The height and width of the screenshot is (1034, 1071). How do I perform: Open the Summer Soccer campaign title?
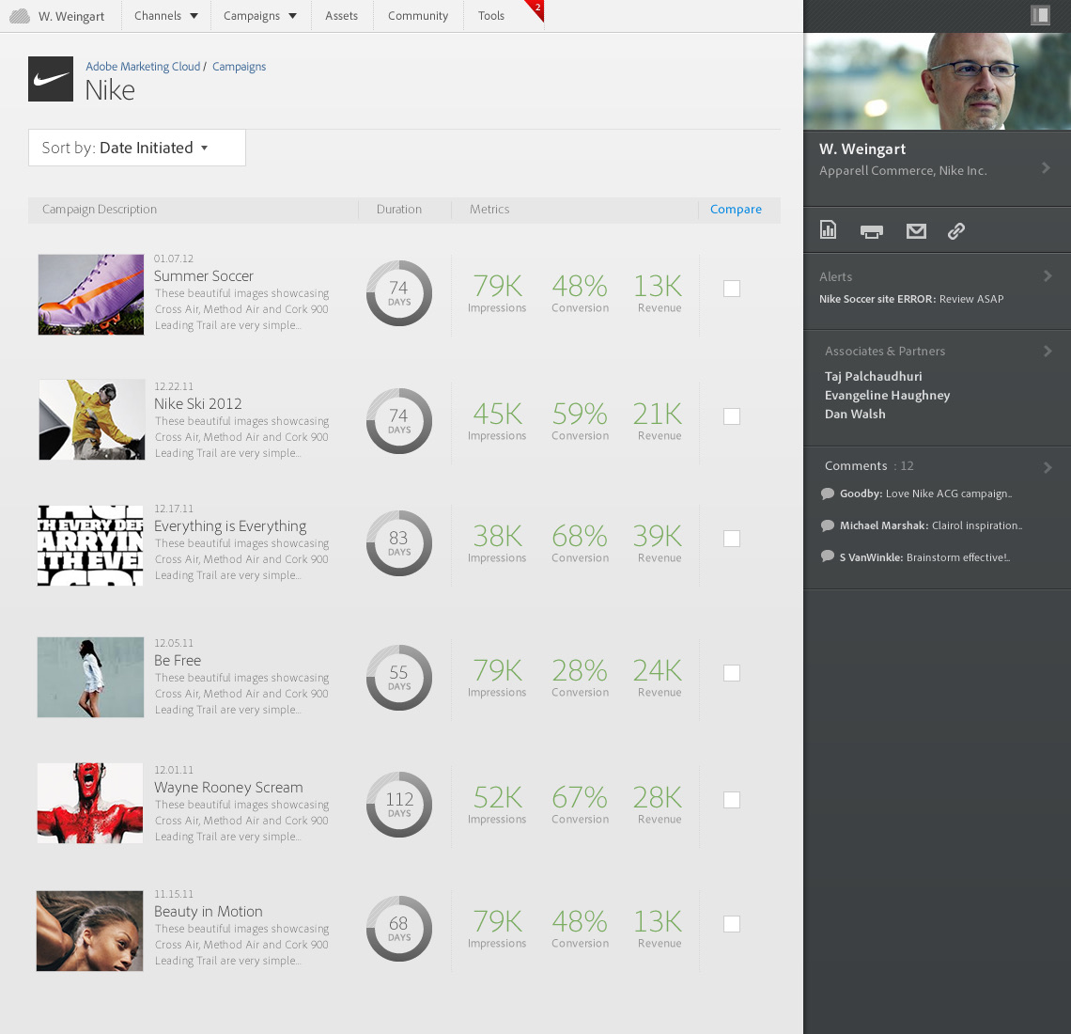[204, 276]
